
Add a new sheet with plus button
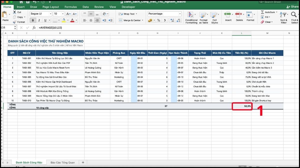(x=83, y=163)
